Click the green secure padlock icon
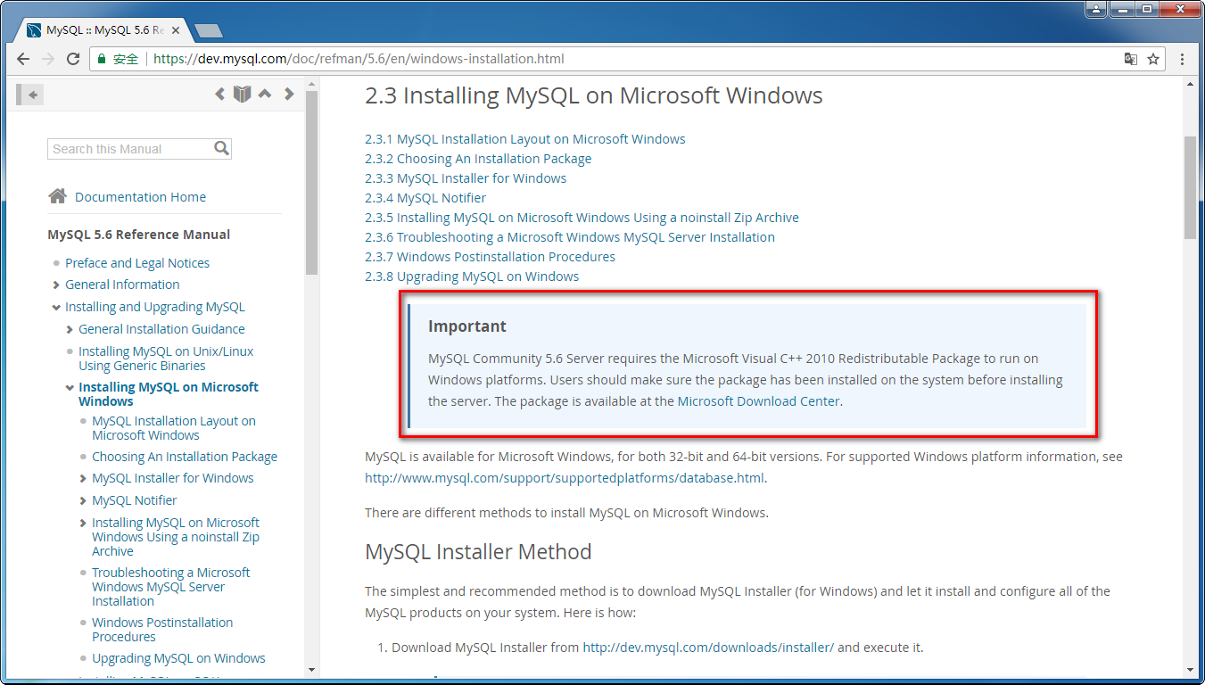The height and width of the screenshot is (685, 1205). click(x=102, y=59)
